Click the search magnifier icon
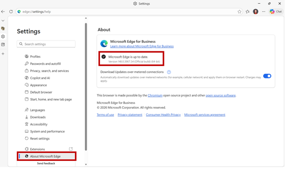The height and width of the screenshot is (170, 285). (x=21, y=44)
